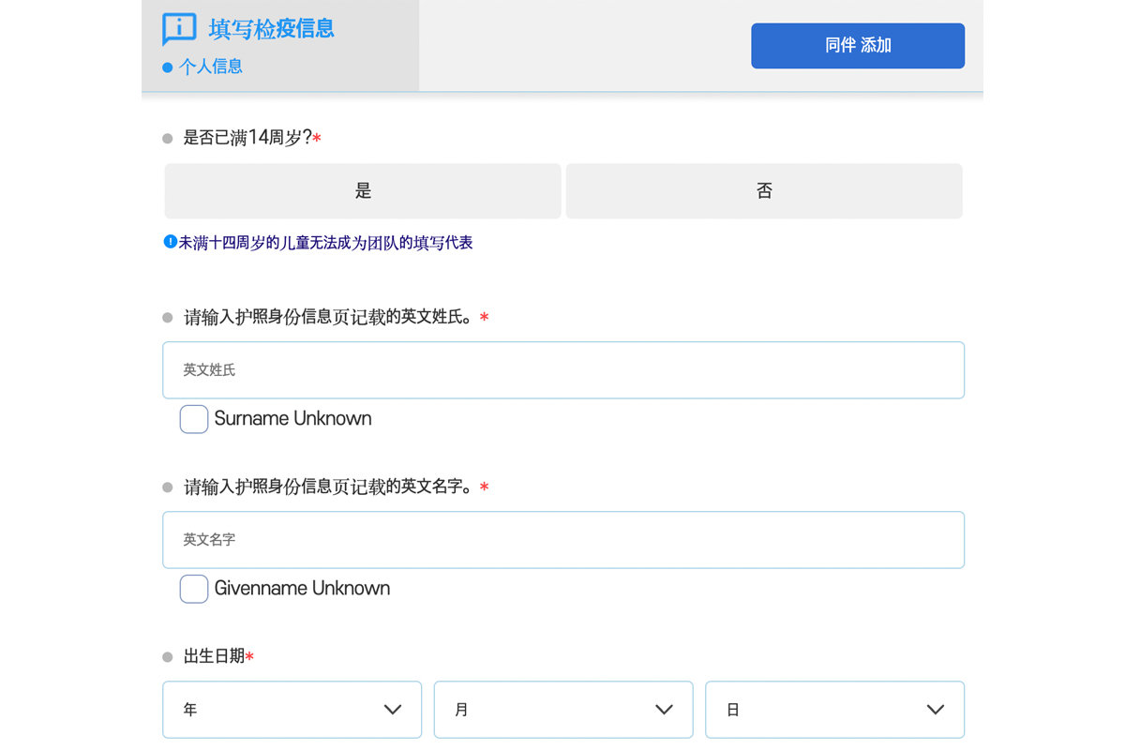Click the chevron arrow on the 日 selector
The width and height of the screenshot is (1125, 750).
coord(935,710)
